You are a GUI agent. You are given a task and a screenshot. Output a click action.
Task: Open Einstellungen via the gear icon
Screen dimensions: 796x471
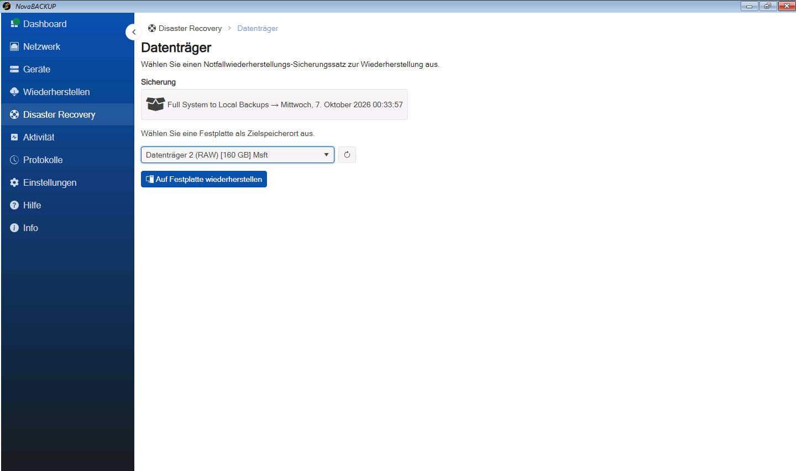point(14,182)
